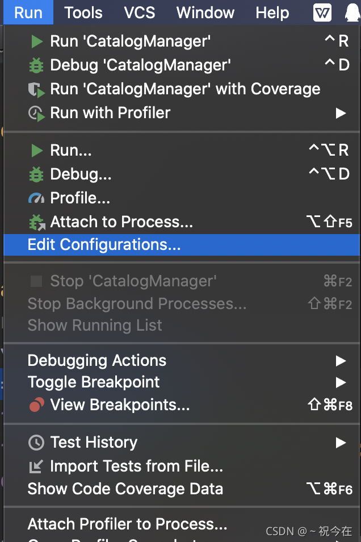Expand the Debugging Actions submenu arrow
The image size is (361, 542).
coord(341,361)
